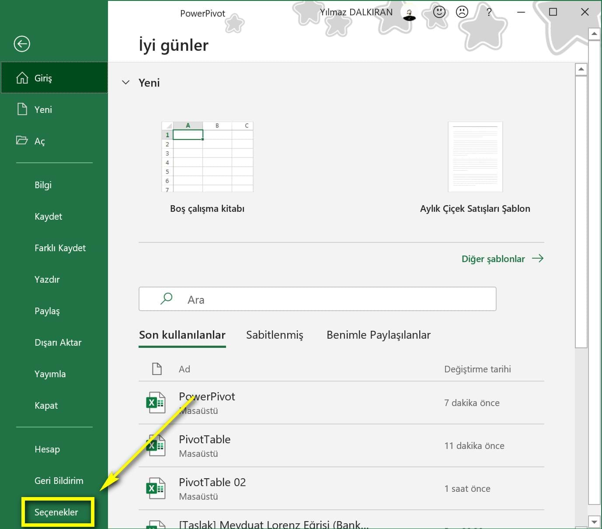This screenshot has height=529, width=602.
Task: Click Aylık Çiçek Satışları Şablon label
Action: click(475, 209)
